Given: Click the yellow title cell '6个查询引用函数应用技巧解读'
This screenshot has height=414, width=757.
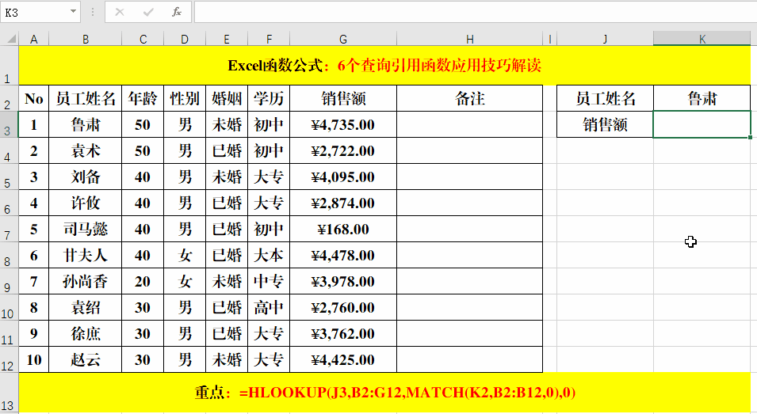Looking at the screenshot, I should tap(384, 66).
